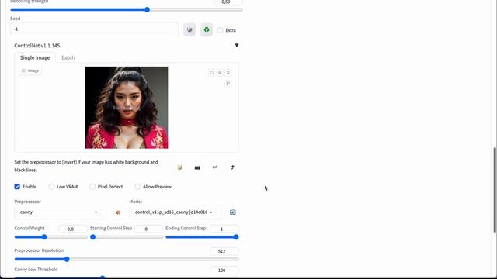Click the Canny Low Threshold 100 field
Image resolution: width=497 pixels, height=279 pixels.
(x=224, y=270)
